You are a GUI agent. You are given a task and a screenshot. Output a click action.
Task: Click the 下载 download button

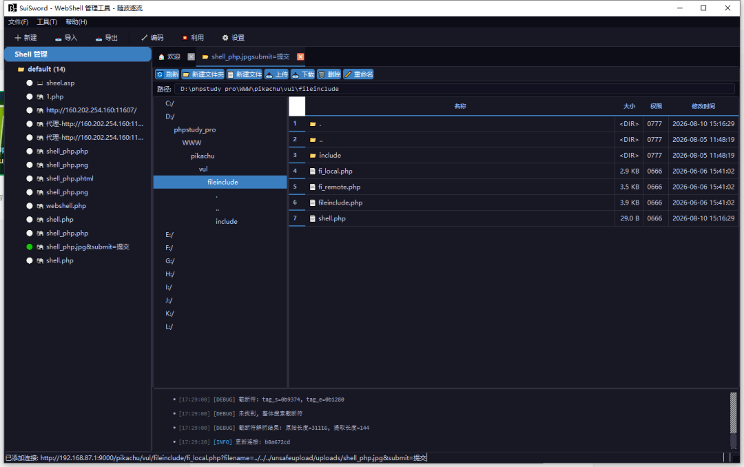click(x=302, y=74)
